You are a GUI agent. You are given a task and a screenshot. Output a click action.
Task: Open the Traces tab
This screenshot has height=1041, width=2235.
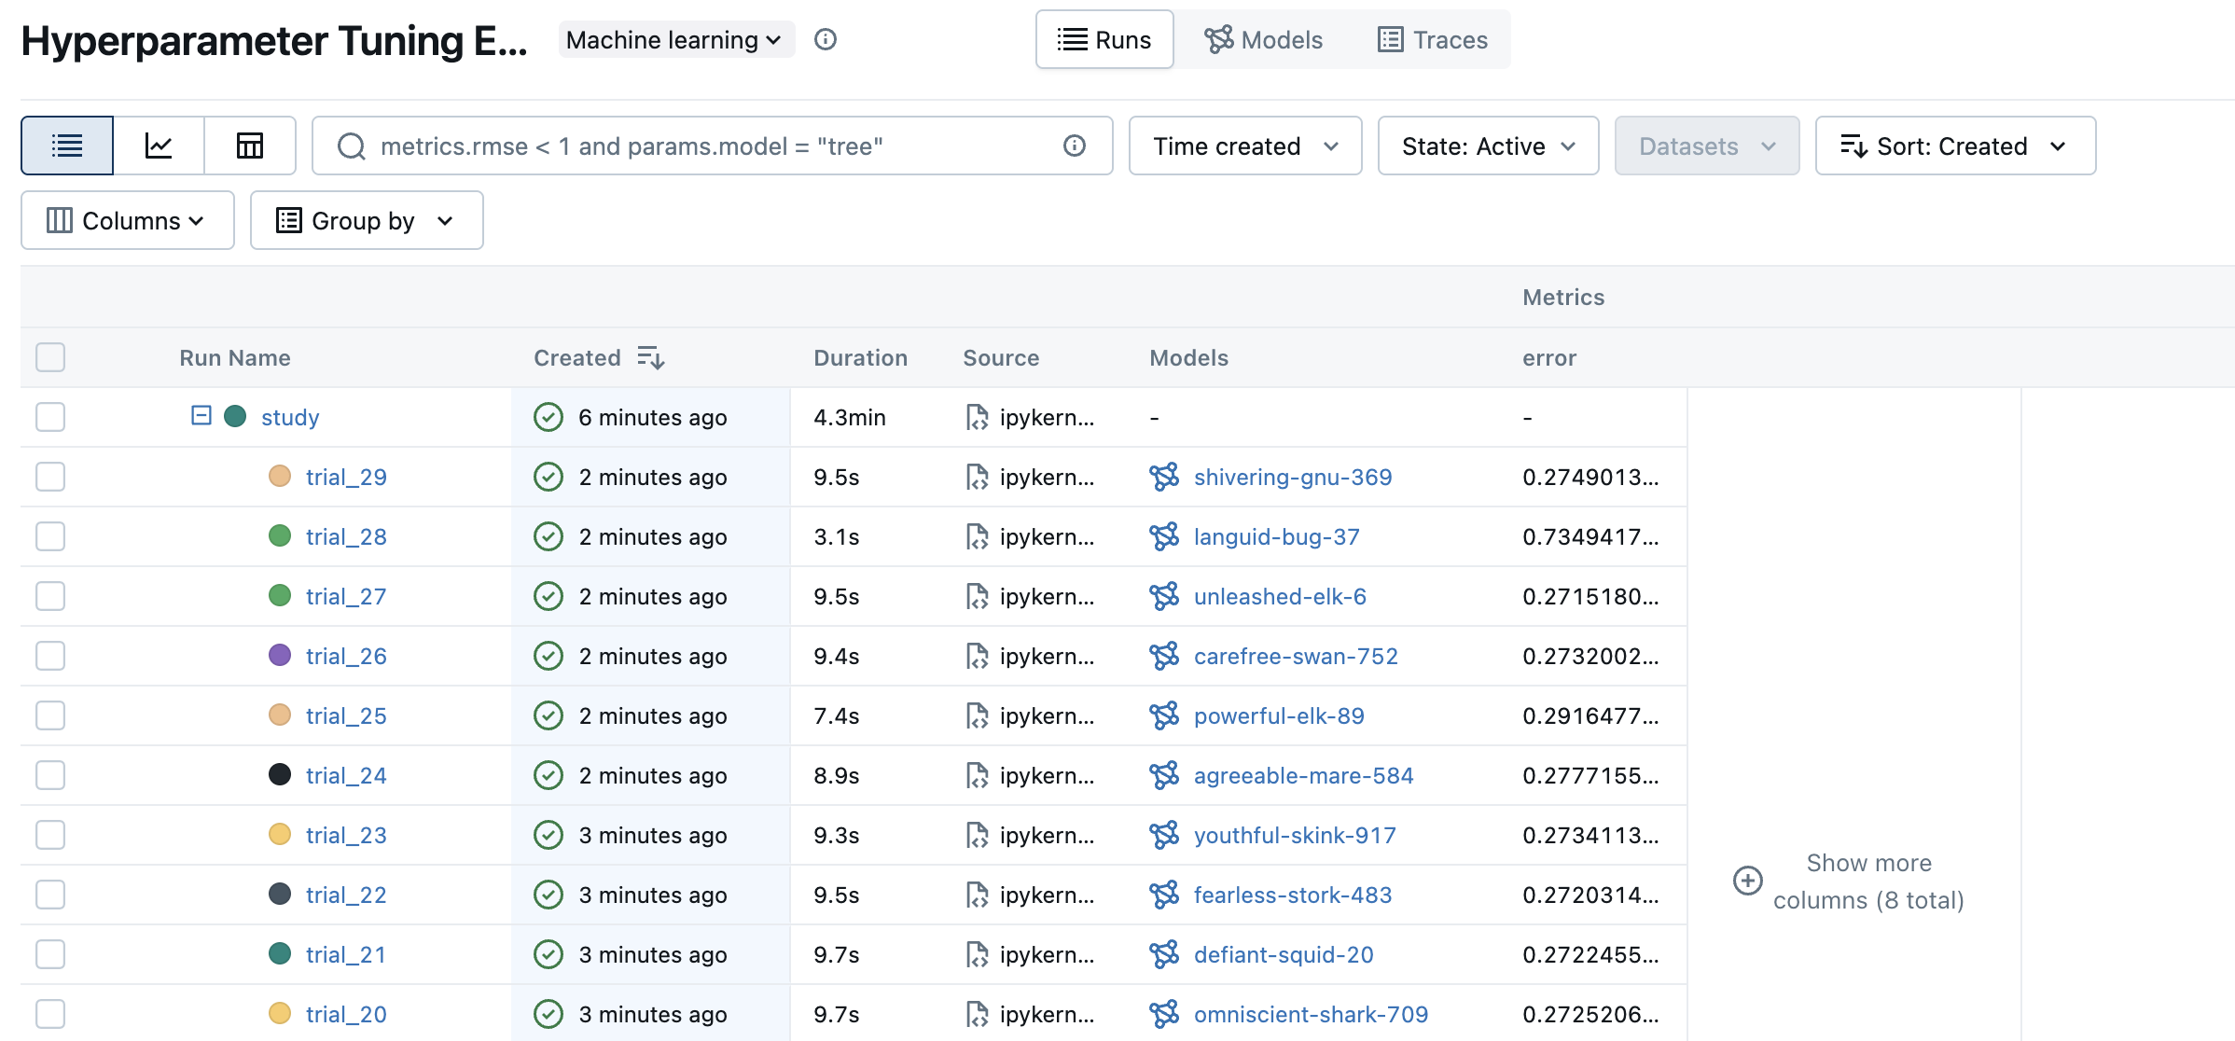point(1431,39)
